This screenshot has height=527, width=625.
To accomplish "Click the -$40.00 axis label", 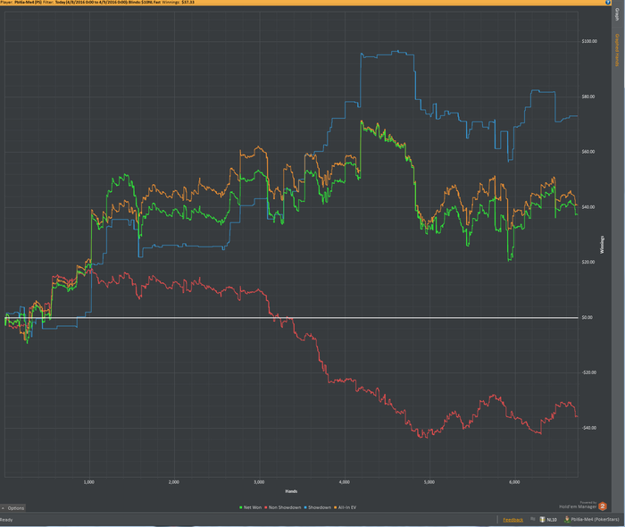I will (589, 428).
